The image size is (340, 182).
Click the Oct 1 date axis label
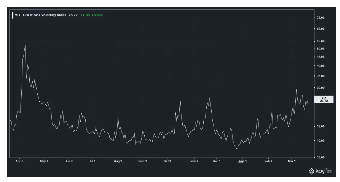[x=167, y=161]
